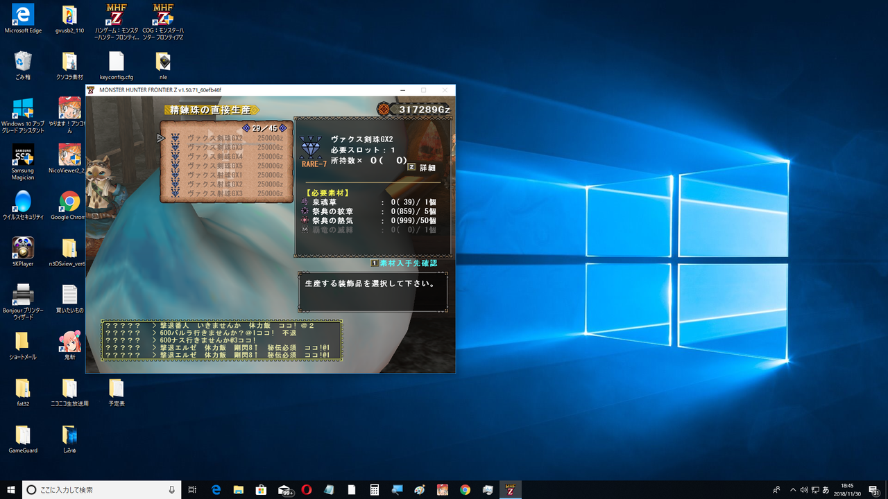Open the ニコニコ生放送用 folder
This screenshot has height=499, width=888.
(69, 392)
